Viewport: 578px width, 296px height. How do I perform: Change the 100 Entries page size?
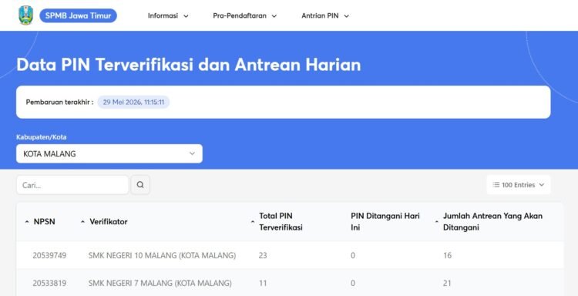point(519,185)
